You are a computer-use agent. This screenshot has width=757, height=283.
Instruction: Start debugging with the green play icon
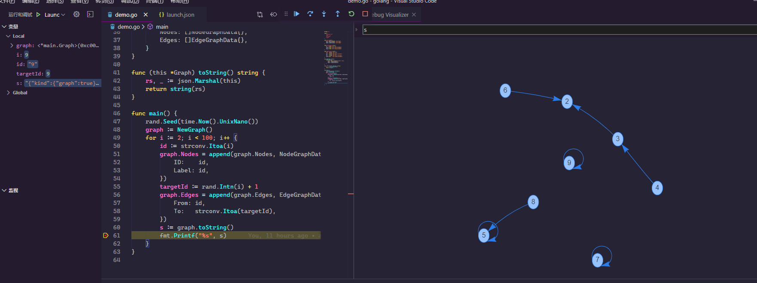pyautogui.click(x=39, y=15)
